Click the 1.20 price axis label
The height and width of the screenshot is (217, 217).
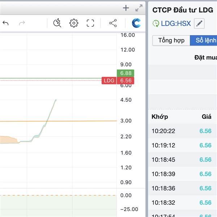[x=126, y=167]
